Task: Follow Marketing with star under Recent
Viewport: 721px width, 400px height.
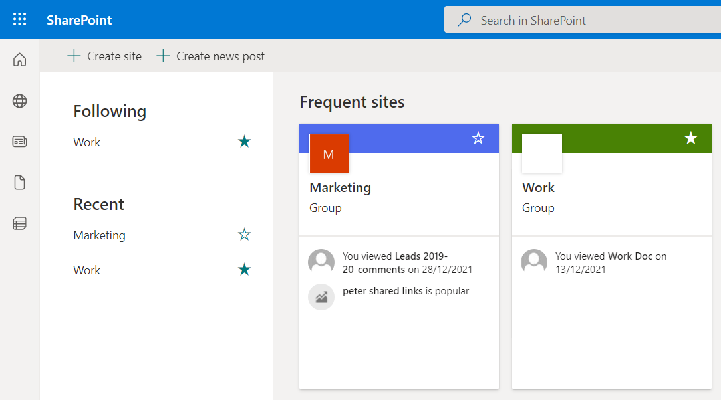Action: point(244,234)
